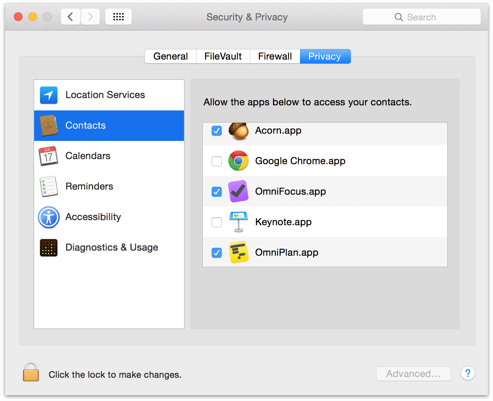Enable Google Chrome.app contacts access
The image size is (493, 401).
[217, 161]
